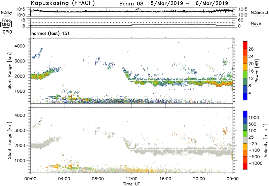
Task: Click the Time UT axis title
Action: click(131, 184)
